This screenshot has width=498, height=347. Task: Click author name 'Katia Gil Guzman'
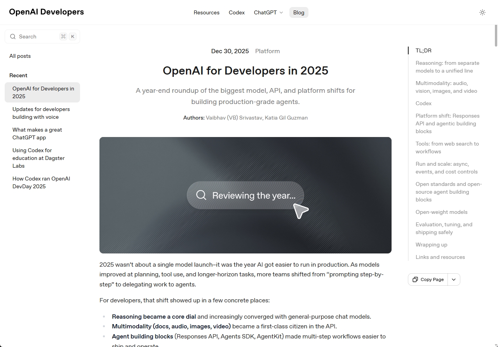pyautogui.click(x=286, y=118)
